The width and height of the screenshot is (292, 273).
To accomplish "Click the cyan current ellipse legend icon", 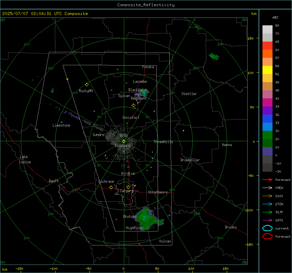I will pyautogui.click(x=267, y=228).
